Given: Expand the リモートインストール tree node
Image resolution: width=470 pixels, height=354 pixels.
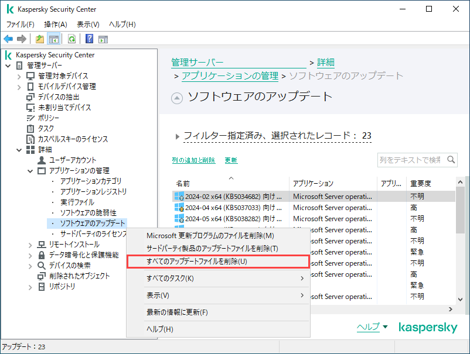Looking at the screenshot, I should pyautogui.click(x=30, y=245).
